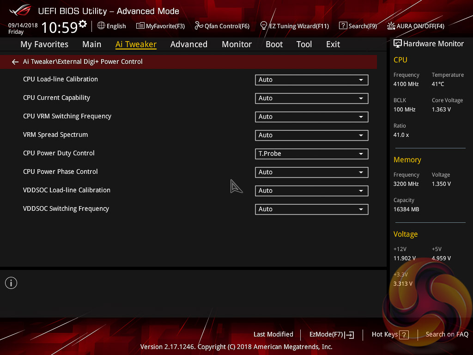Select CPU Current Capability label
Image resolution: width=473 pixels, height=355 pixels.
click(x=56, y=98)
